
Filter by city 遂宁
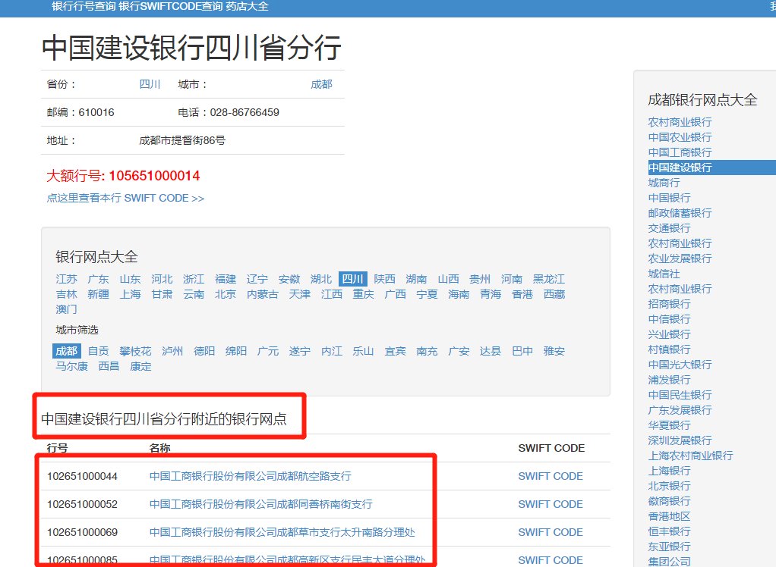tap(299, 351)
